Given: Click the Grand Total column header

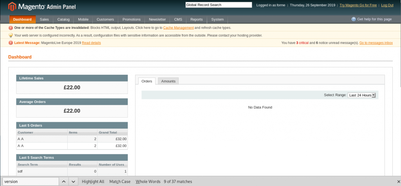Looking at the screenshot, I should point(112,132).
